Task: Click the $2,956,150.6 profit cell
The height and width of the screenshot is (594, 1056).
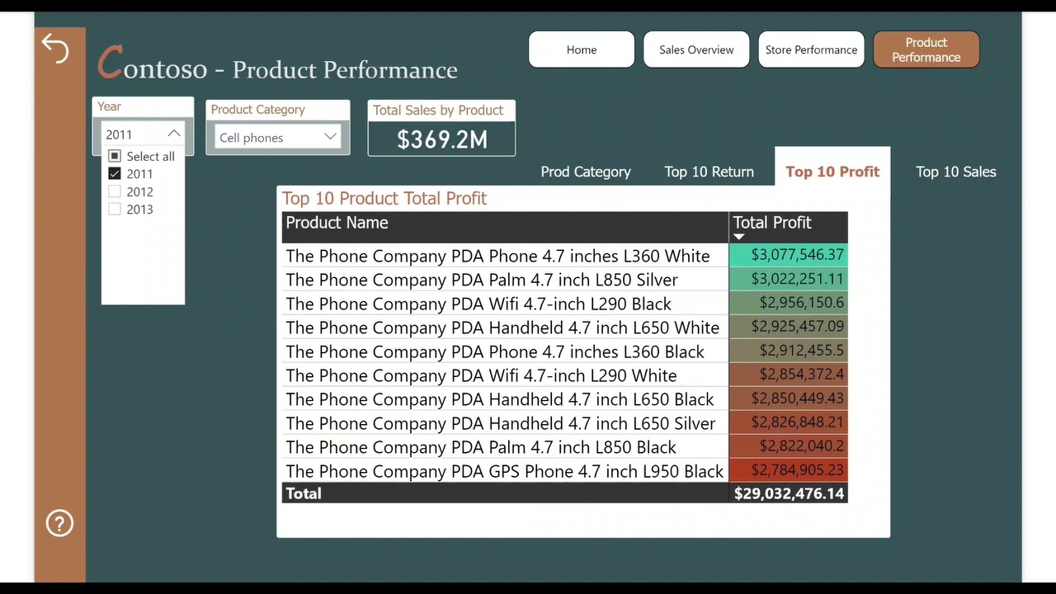Action: (788, 303)
